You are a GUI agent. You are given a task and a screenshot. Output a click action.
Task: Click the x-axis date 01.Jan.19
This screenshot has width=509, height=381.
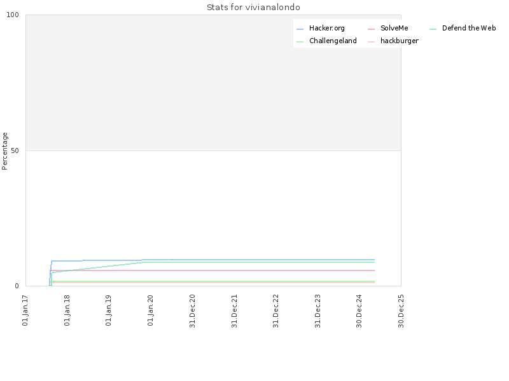tap(108, 311)
